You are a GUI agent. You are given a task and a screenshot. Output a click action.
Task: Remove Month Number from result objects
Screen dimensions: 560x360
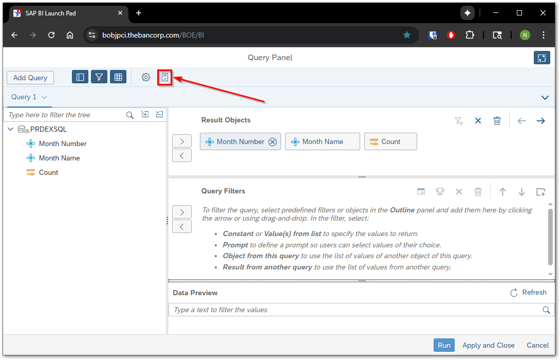(272, 142)
